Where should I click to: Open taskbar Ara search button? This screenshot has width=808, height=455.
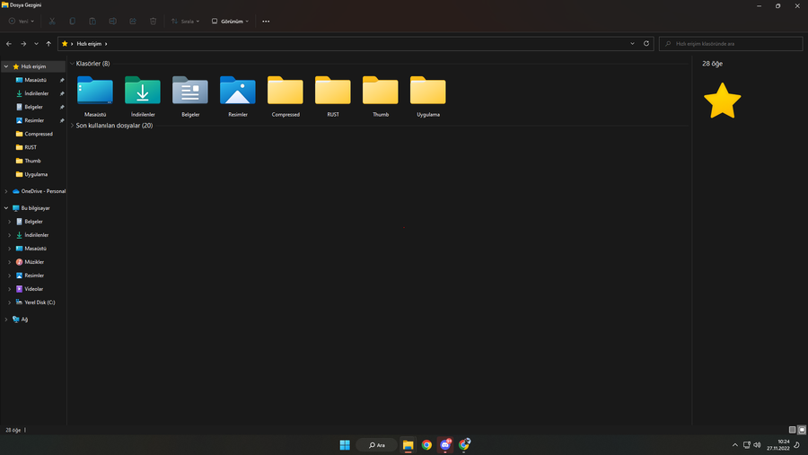point(377,445)
